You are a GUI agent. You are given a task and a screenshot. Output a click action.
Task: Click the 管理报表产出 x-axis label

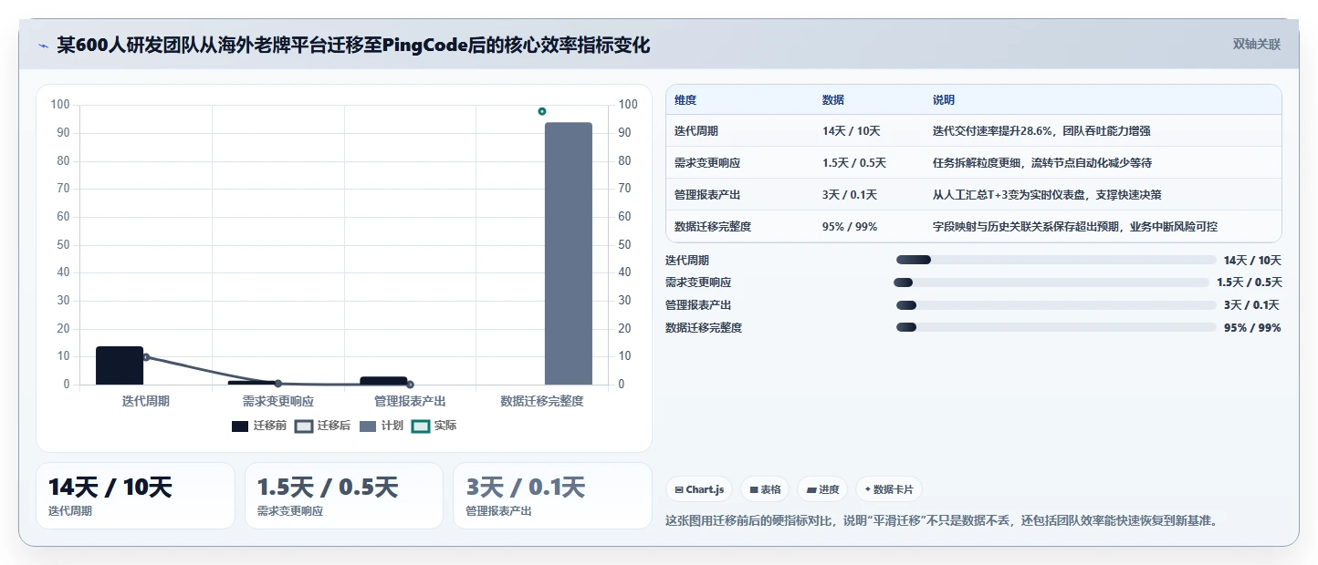point(410,401)
